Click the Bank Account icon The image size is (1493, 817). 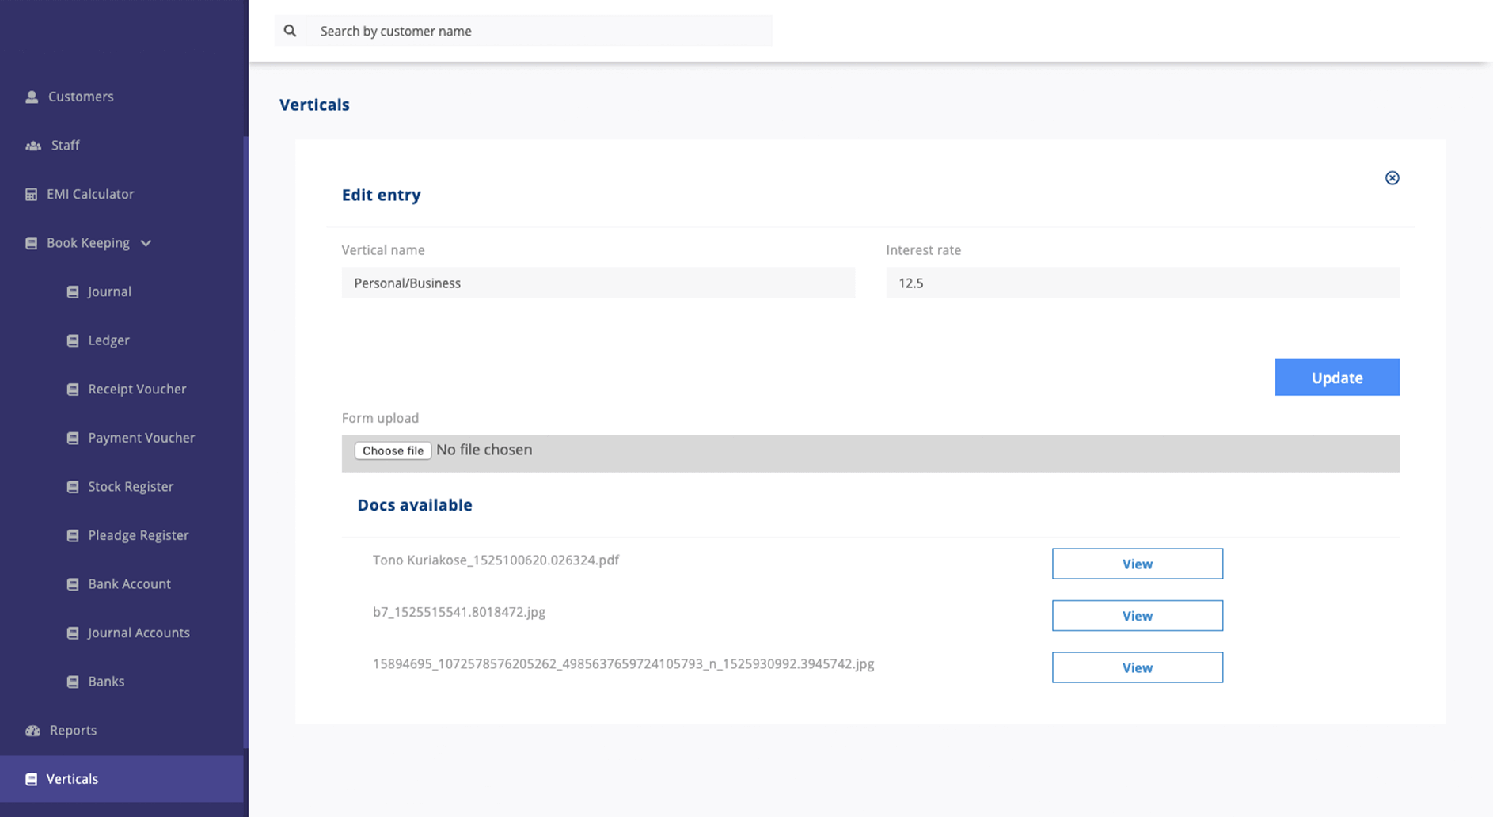[x=73, y=584]
